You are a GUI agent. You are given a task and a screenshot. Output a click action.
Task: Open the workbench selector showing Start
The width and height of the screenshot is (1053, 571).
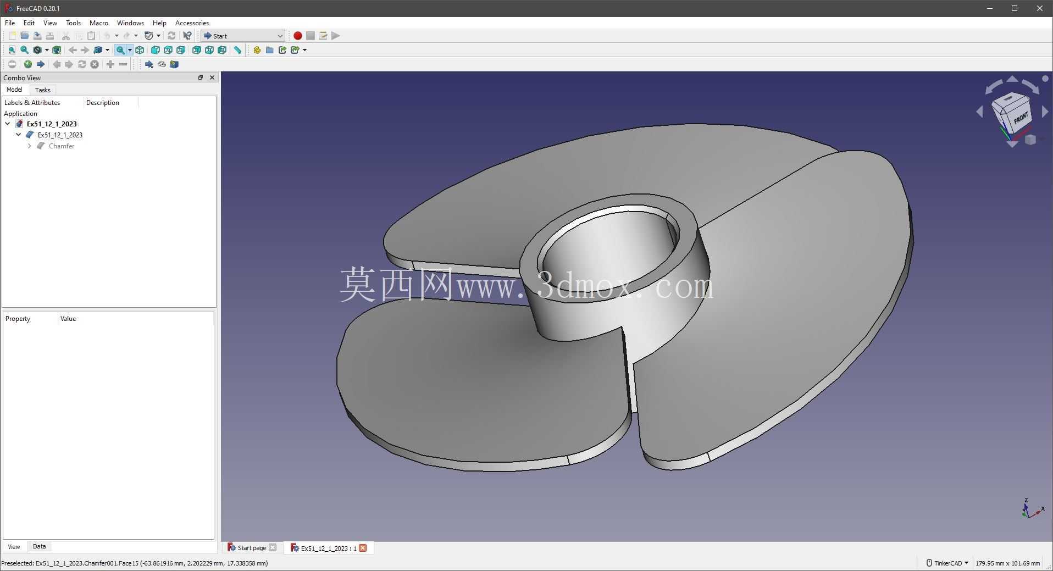click(x=243, y=36)
